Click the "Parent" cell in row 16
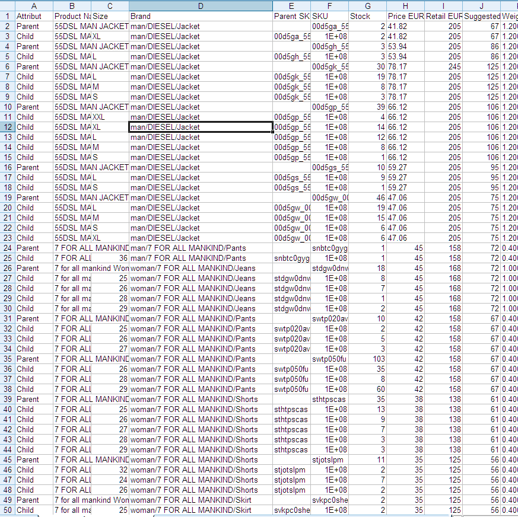518x517 pixels. coord(34,167)
